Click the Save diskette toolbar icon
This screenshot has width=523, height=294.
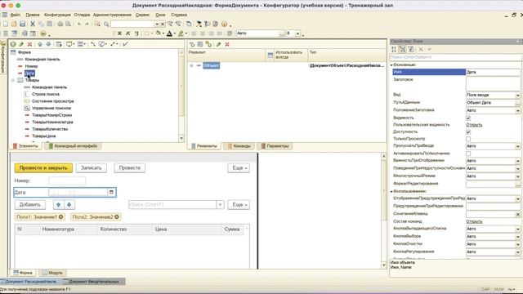(22, 24)
